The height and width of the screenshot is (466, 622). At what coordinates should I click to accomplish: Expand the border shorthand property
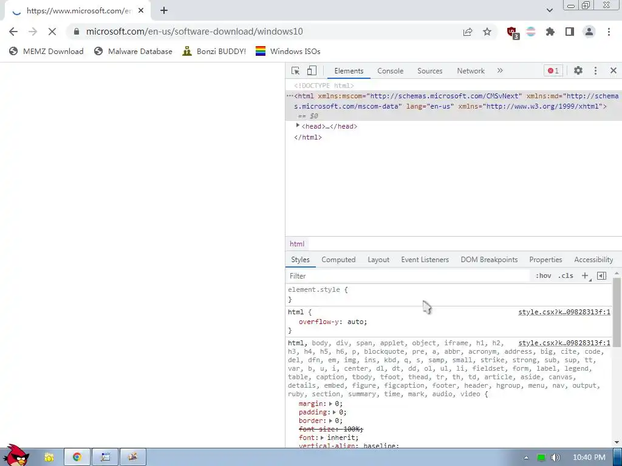pos(330,420)
